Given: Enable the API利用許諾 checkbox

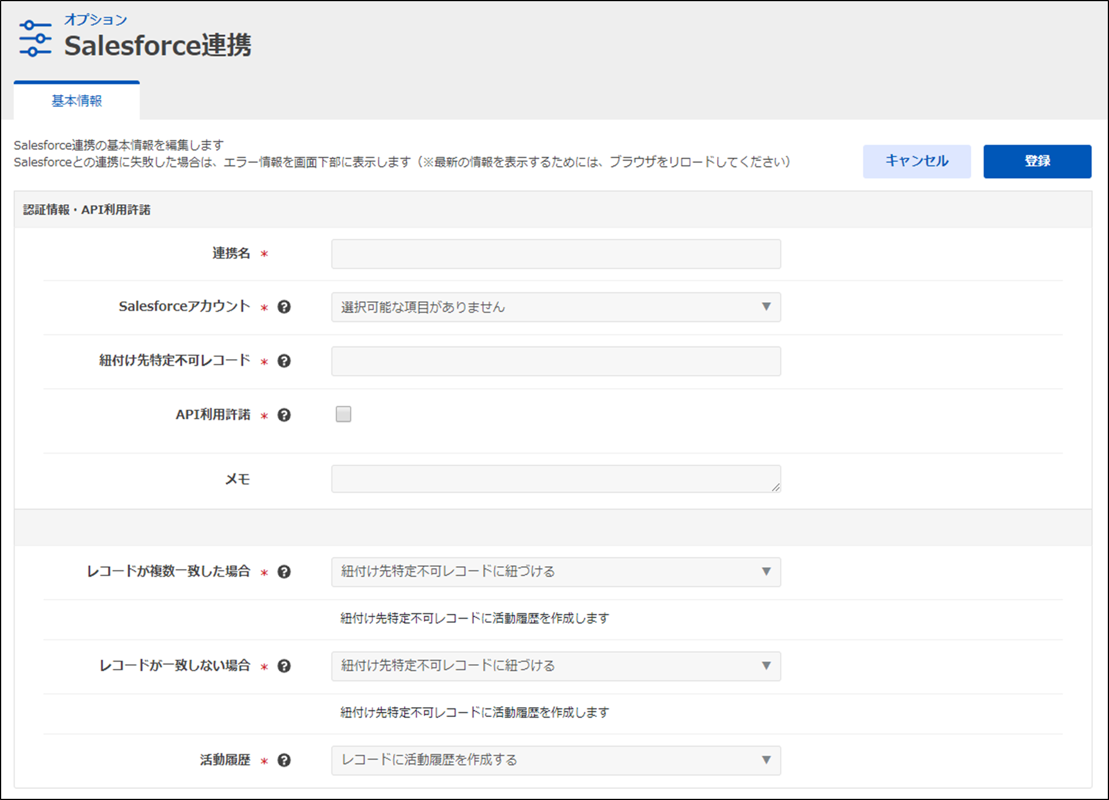Looking at the screenshot, I should coord(343,414).
